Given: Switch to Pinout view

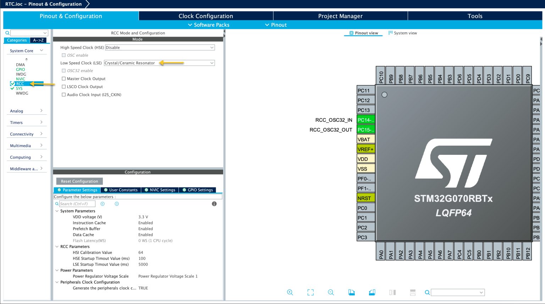Looking at the screenshot, I should pos(363,33).
